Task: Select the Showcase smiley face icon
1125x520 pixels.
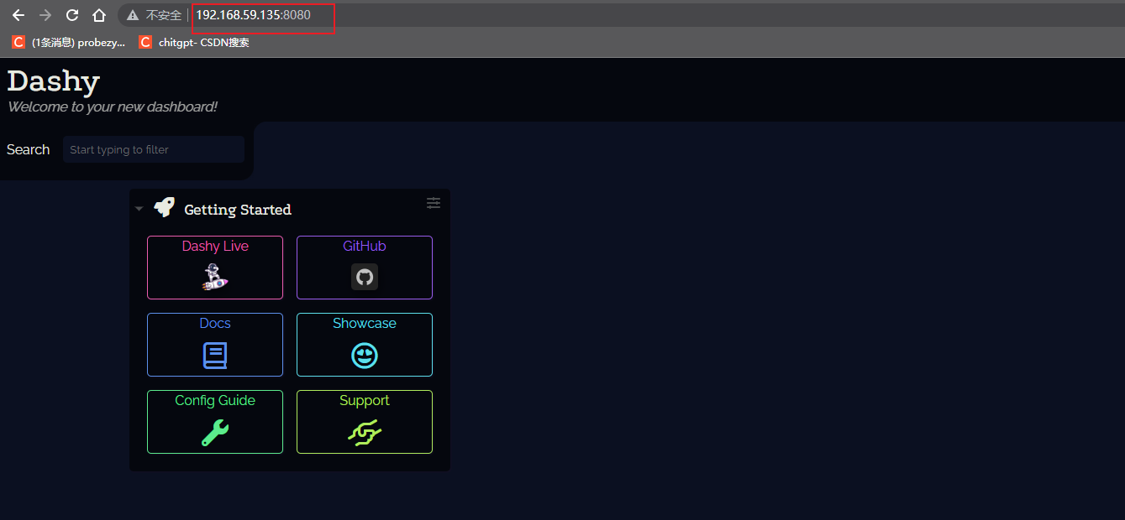Action: click(365, 356)
